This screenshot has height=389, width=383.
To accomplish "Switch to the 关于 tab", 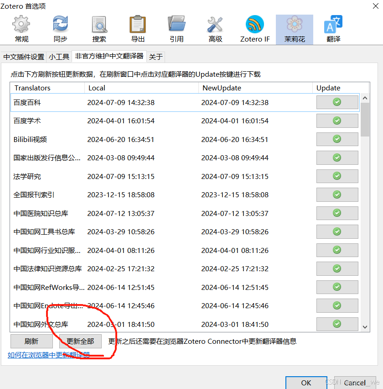I will [156, 57].
